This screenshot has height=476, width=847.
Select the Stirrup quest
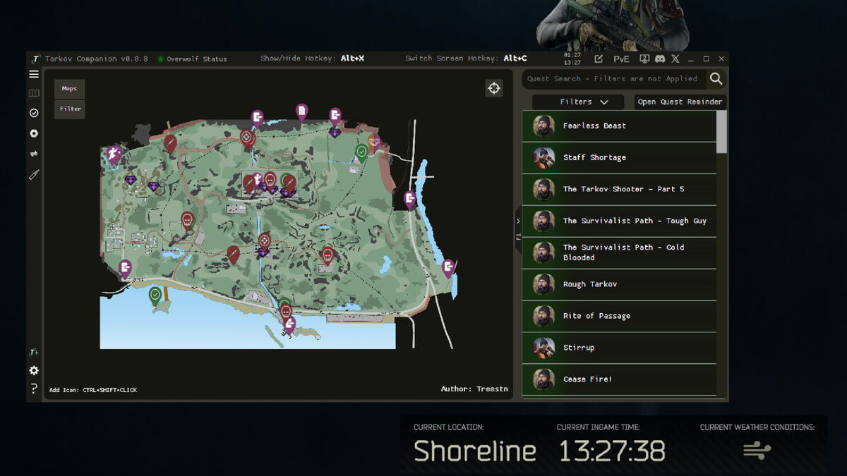pos(619,348)
